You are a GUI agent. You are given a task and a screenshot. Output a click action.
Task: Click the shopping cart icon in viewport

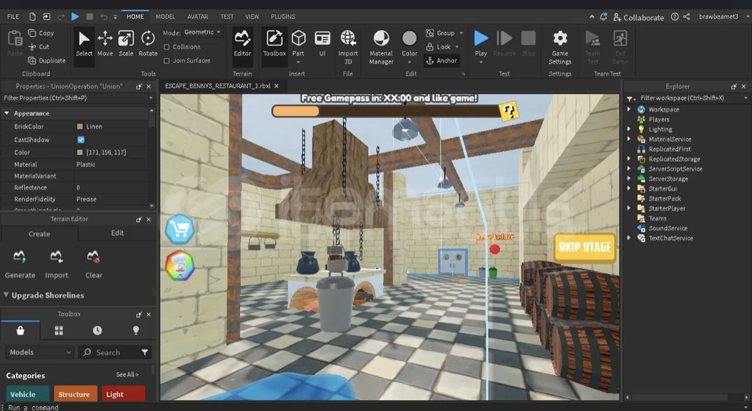click(x=180, y=229)
